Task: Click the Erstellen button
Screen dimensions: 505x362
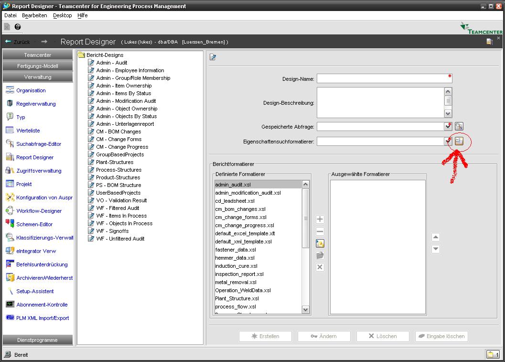Action: click(x=265, y=336)
